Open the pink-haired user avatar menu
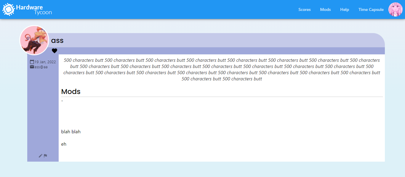Image resolution: width=405 pixels, height=177 pixels. (x=396, y=9)
